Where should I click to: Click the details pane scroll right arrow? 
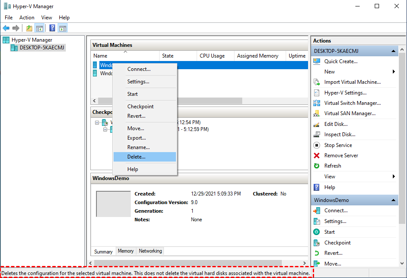pyautogui.click(x=305, y=263)
